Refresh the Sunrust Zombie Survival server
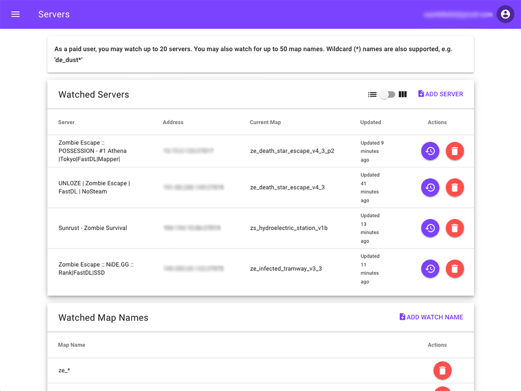521x391 pixels. coord(430,228)
